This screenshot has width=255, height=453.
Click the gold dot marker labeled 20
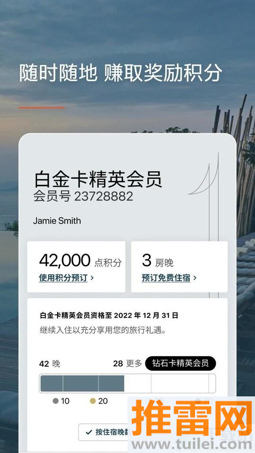(93, 401)
